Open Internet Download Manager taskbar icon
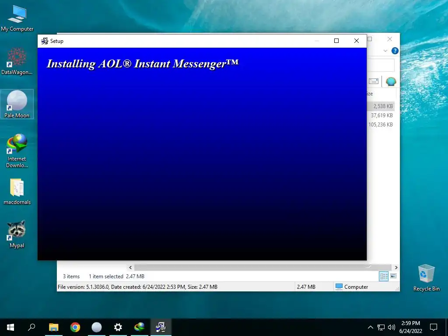448x336 pixels. tap(140, 327)
